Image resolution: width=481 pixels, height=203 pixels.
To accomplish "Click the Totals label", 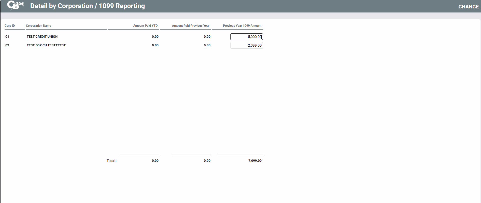I will pyautogui.click(x=111, y=161).
